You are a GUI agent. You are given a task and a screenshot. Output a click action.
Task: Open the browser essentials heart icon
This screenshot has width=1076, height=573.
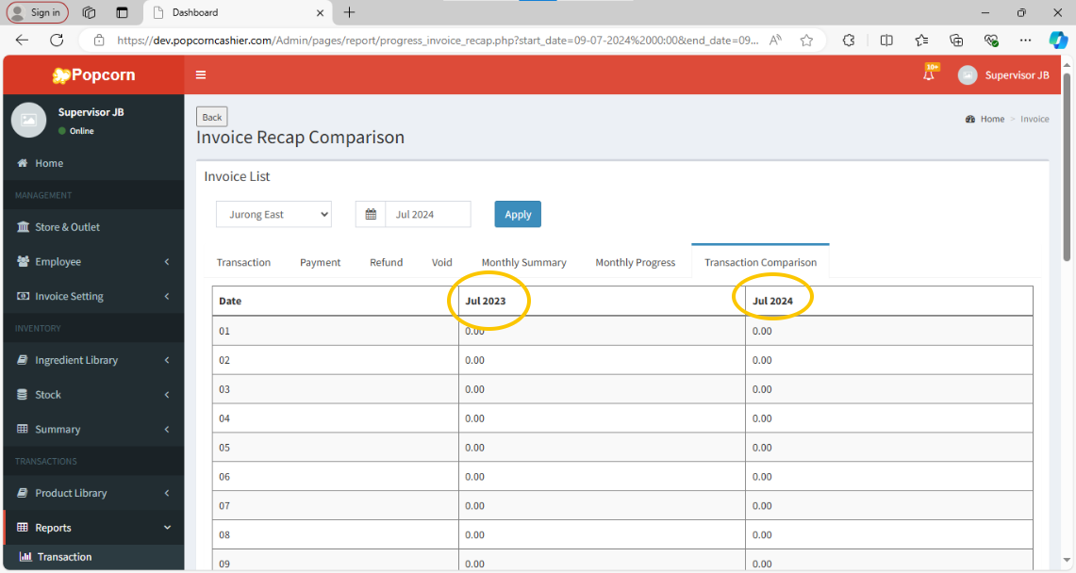pyautogui.click(x=991, y=41)
